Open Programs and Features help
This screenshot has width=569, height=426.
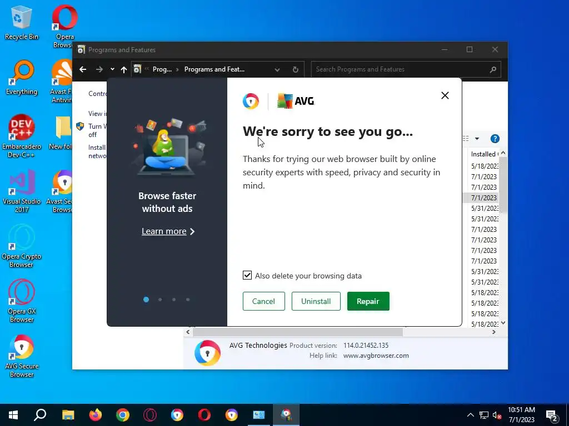tap(495, 139)
